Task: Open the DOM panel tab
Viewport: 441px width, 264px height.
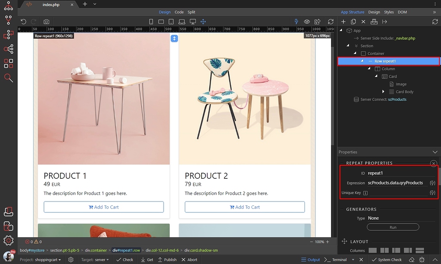Action: [402, 12]
